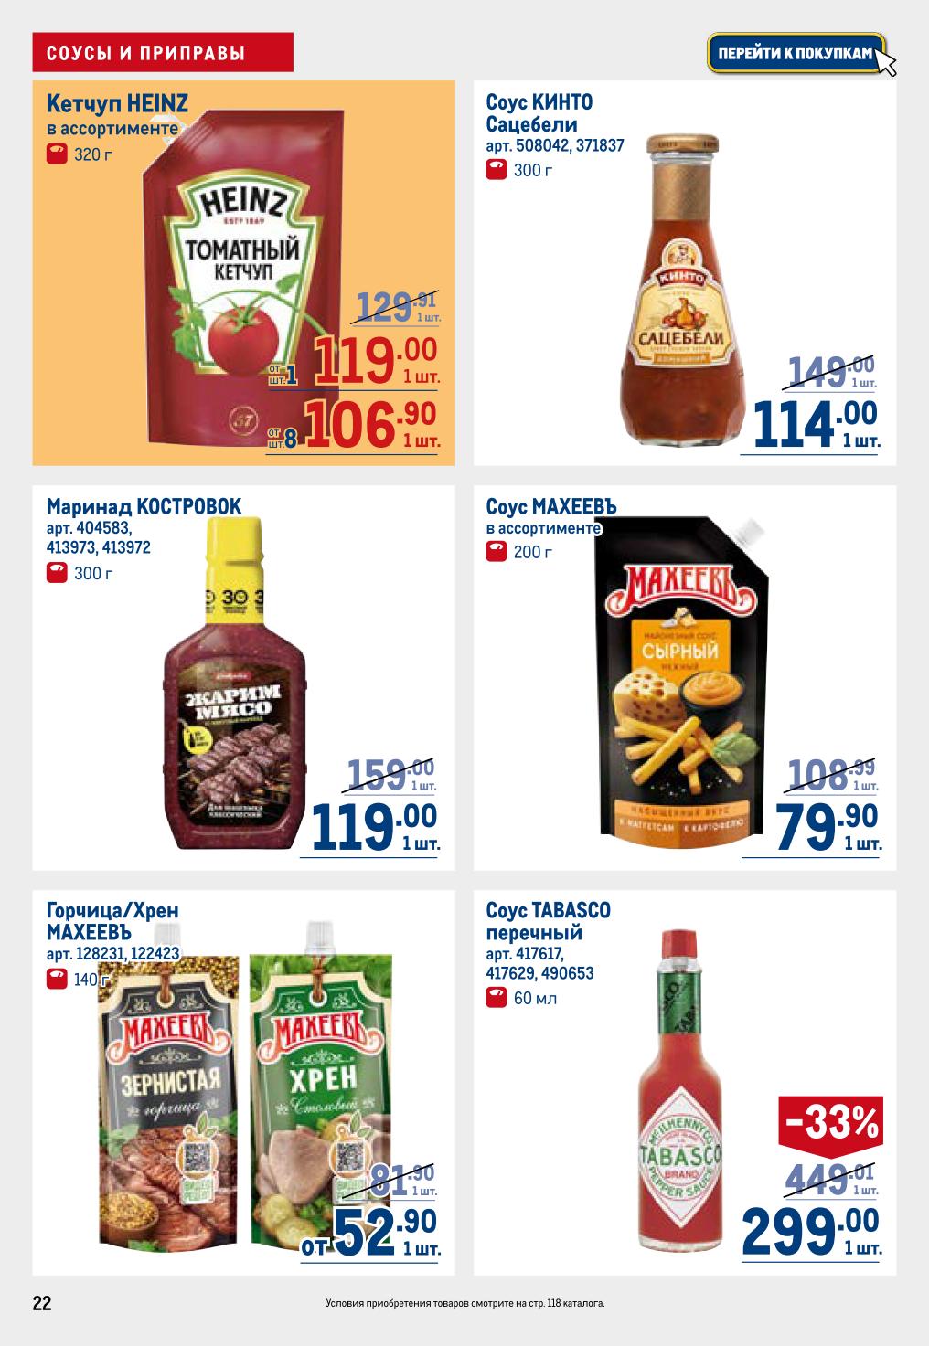The width and height of the screenshot is (929, 1346).
Task: Click the weight icon beside 320 г
Action: (56, 154)
